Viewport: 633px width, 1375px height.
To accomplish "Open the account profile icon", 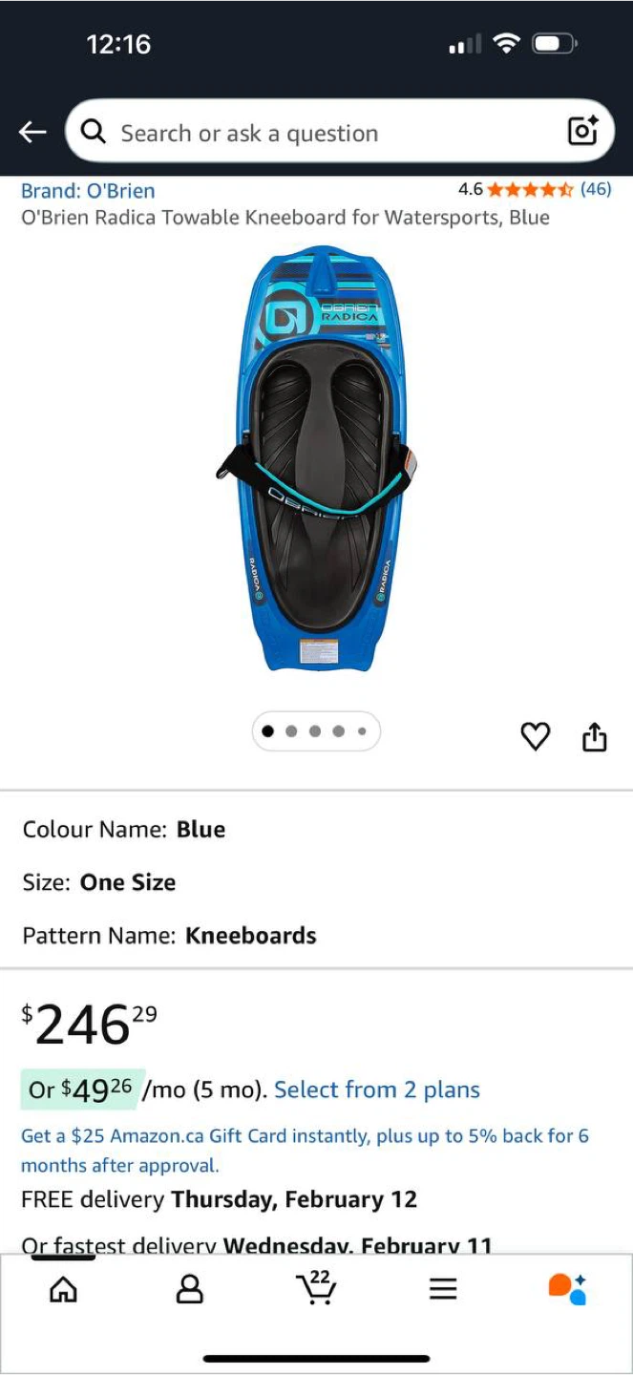I will [190, 1289].
